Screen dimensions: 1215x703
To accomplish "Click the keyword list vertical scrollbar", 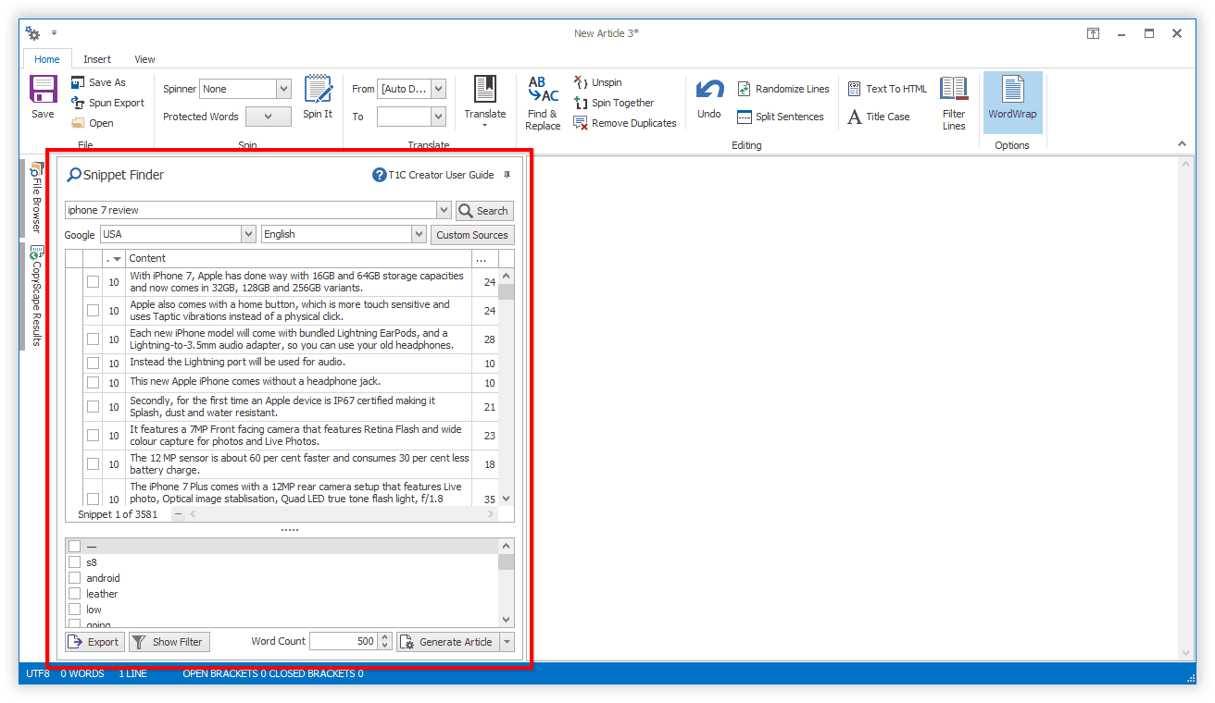I will 507,583.
